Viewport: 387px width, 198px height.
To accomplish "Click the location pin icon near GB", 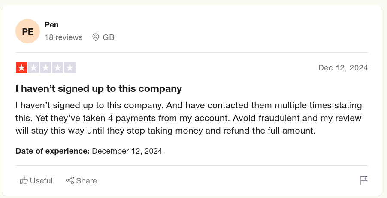I will tap(96, 37).
